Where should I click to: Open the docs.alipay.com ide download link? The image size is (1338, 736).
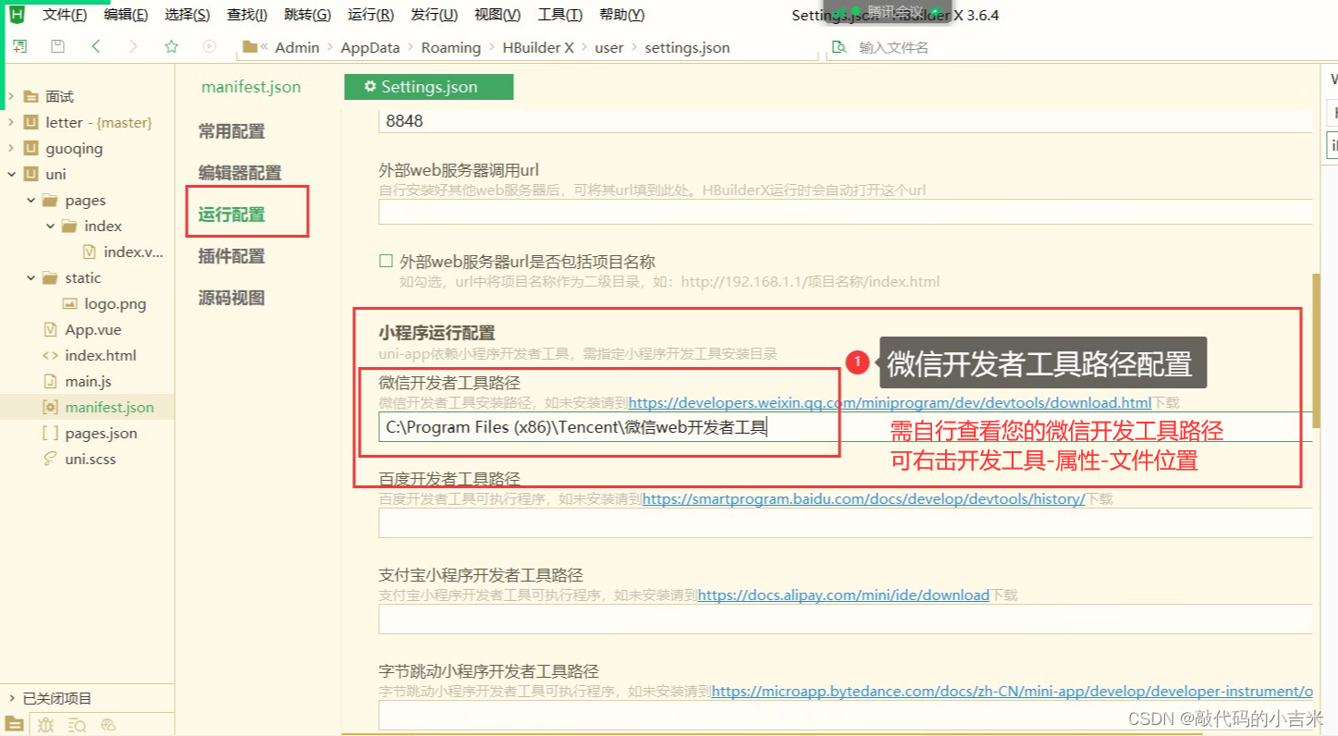click(x=843, y=595)
